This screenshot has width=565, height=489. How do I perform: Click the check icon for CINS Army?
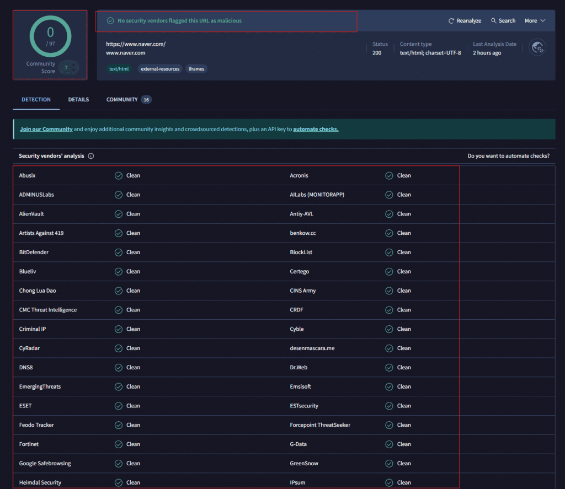tap(389, 291)
